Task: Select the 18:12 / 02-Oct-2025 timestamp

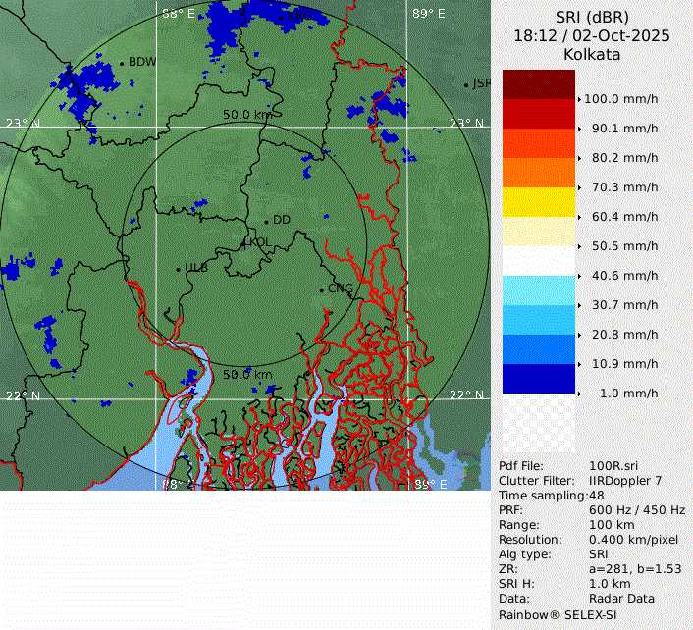Action: coord(592,35)
